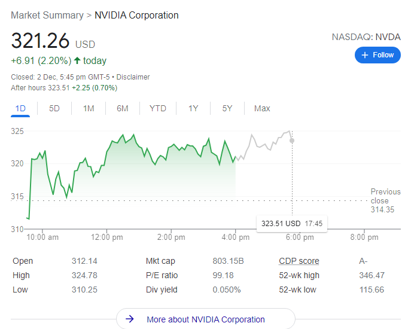This screenshot has width=411, height=329.
Task: Click the gray marker dot on chart
Action: click(x=292, y=141)
